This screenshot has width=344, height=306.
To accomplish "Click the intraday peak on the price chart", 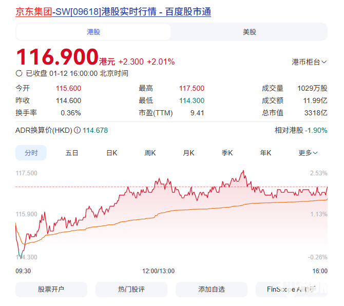I will (x=242, y=171).
